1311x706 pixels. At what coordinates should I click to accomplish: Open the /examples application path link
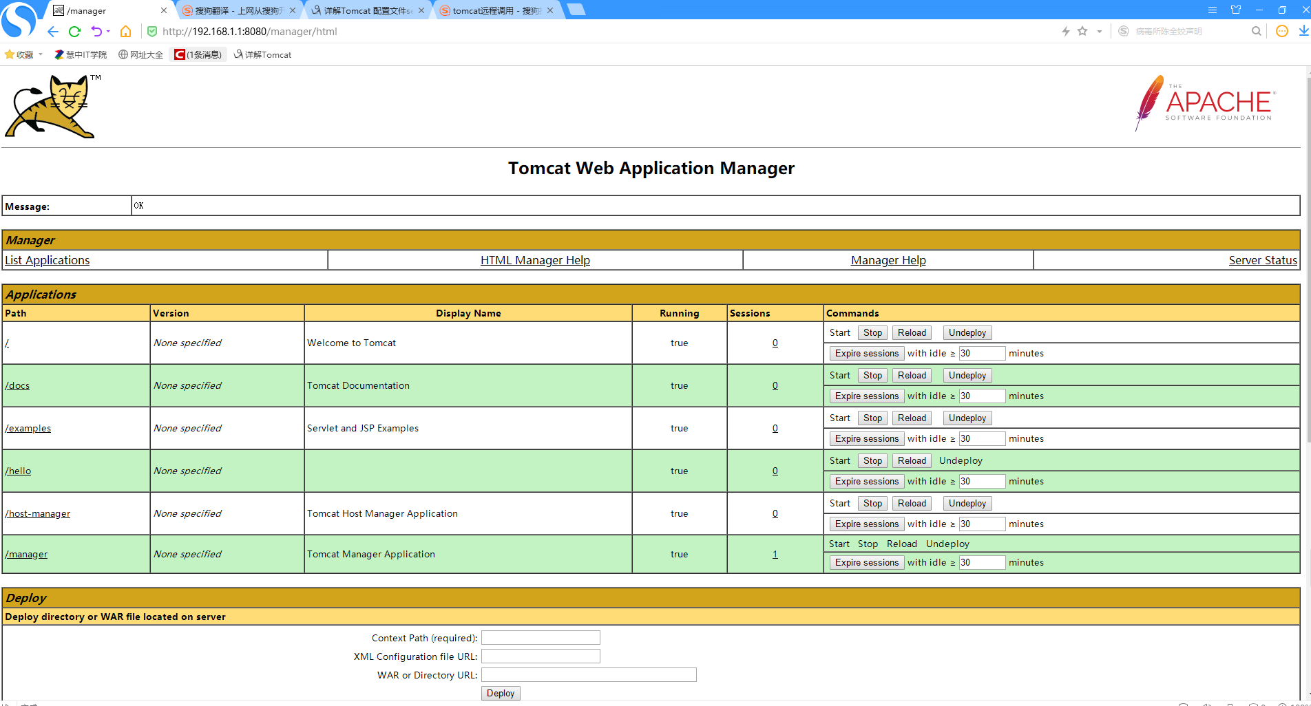[28, 428]
